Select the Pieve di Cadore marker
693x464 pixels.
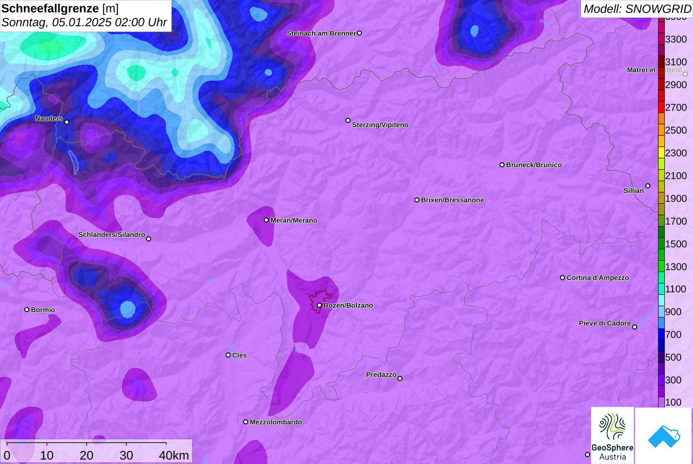tap(635, 327)
